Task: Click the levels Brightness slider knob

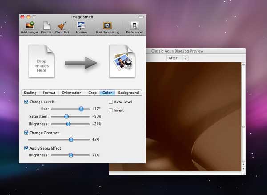Action: [x=68, y=124]
